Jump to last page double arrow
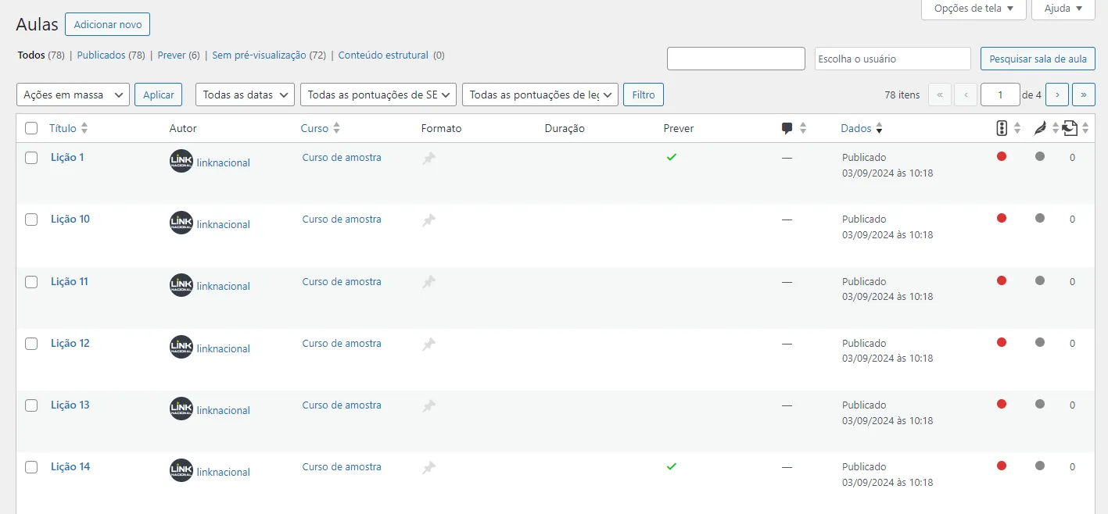The height and width of the screenshot is (514, 1108). click(1083, 95)
